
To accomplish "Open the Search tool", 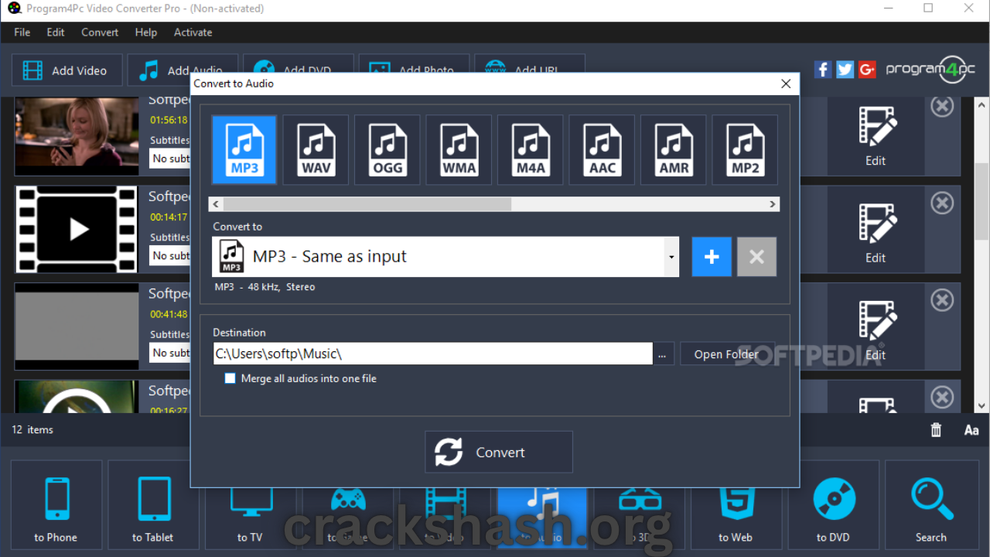I will (931, 504).
